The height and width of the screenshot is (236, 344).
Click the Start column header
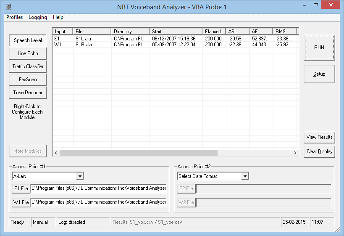pos(176,32)
